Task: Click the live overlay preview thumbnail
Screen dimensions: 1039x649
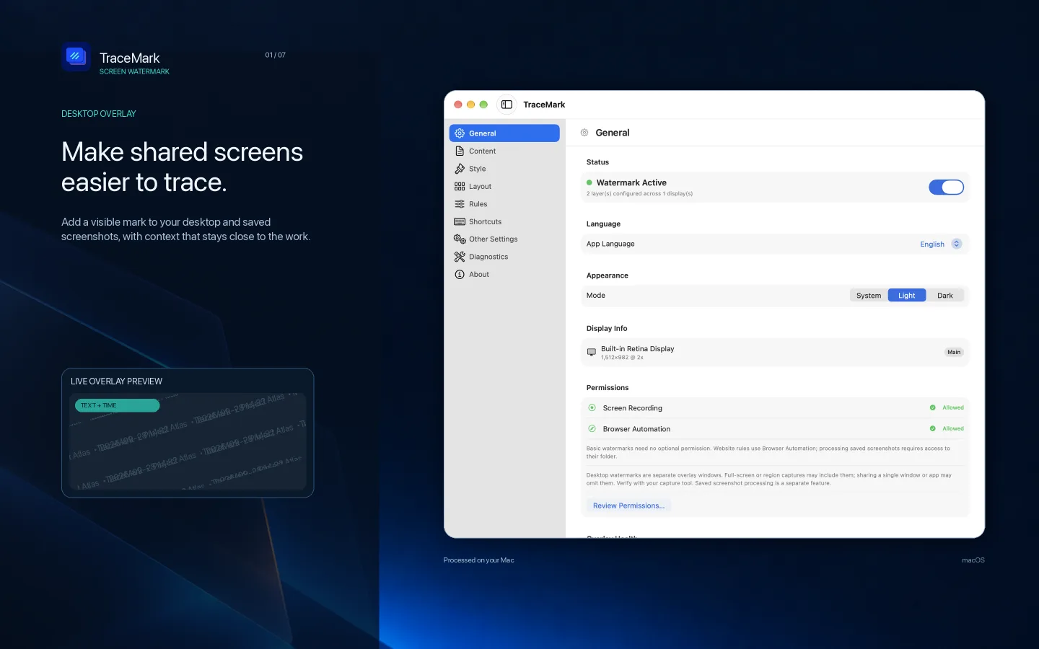Action: 188,441
